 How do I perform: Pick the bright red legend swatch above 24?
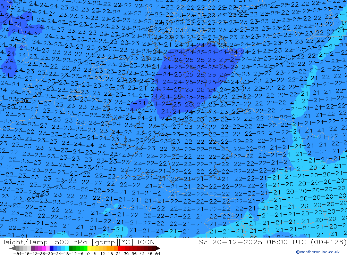[x=120, y=248]
